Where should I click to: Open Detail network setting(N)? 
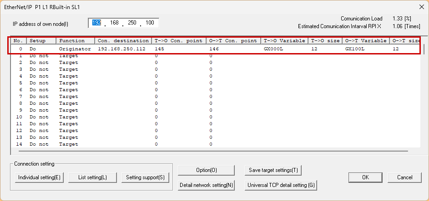click(x=206, y=185)
